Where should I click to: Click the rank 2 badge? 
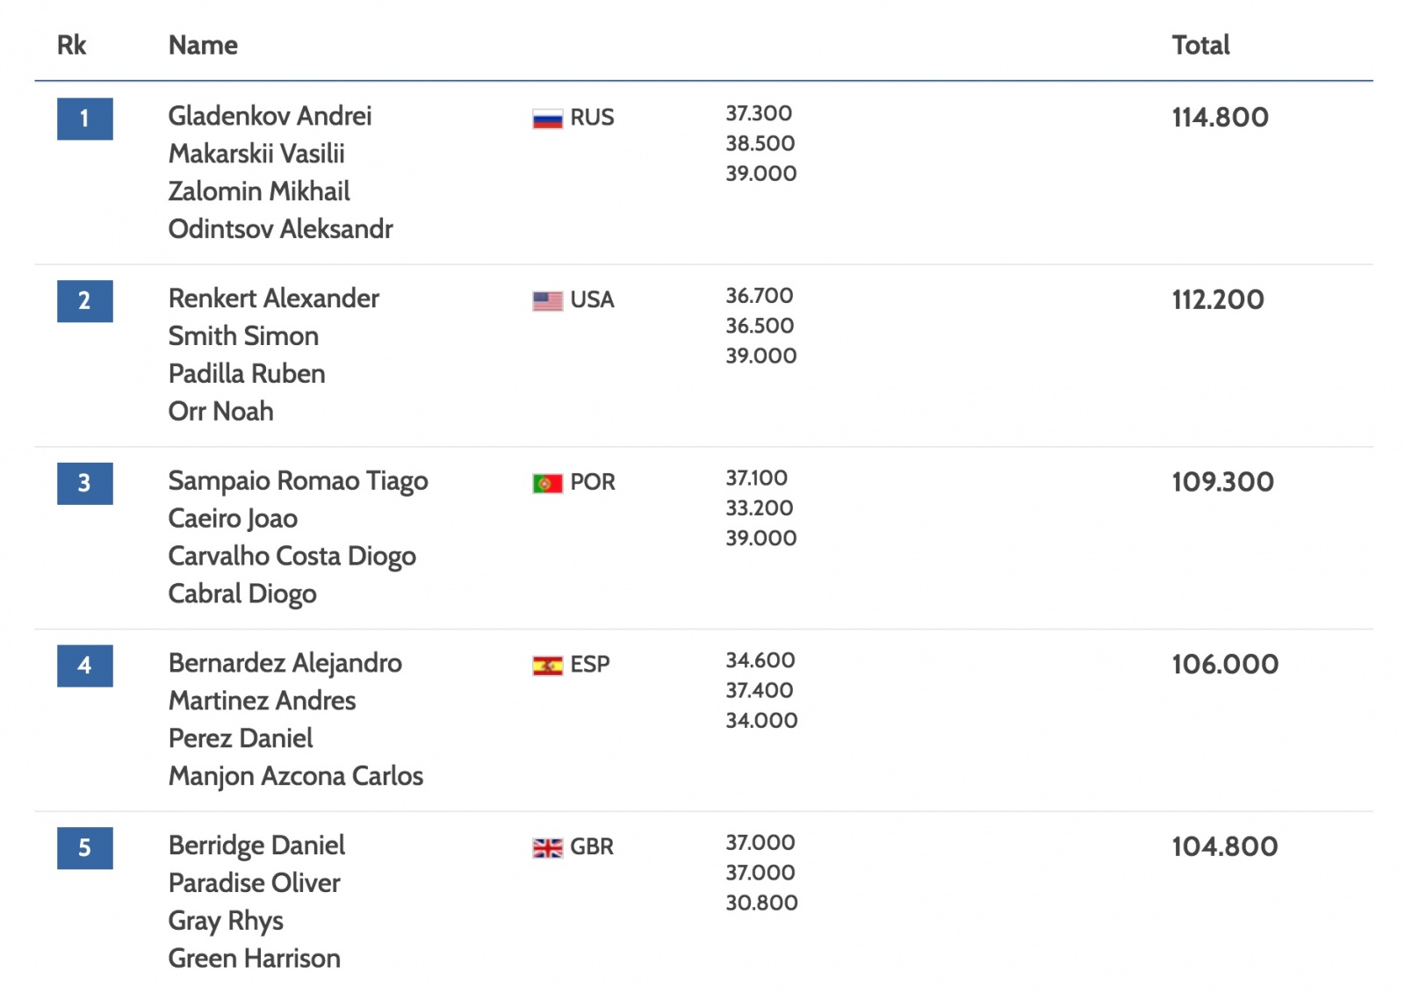click(84, 301)
